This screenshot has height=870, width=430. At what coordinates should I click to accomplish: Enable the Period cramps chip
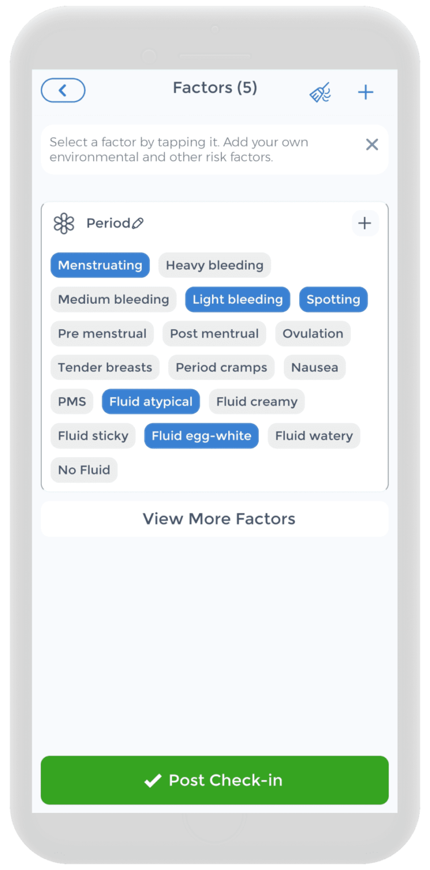(x=222, y=368)
